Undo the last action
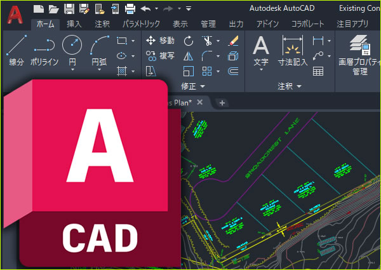Image resolution: width=381 pixels, height=270 pixels. click(146, 9)
